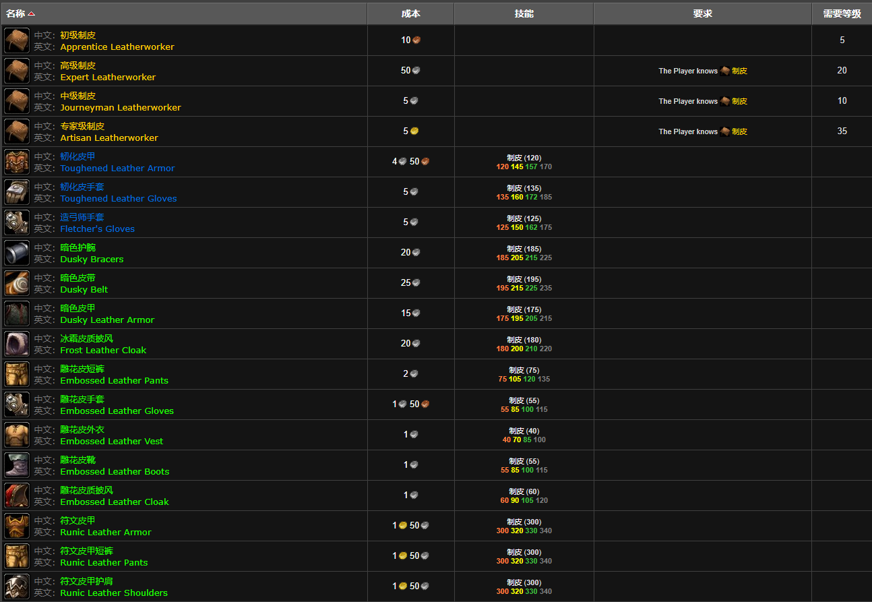Click the leatherworking icon in Artisan Leatherworker requirement
The height and width of the screenshot is (602, 872).
725,131
